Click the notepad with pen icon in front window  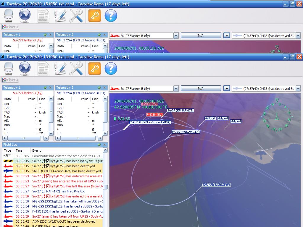[x=60, y=68]
